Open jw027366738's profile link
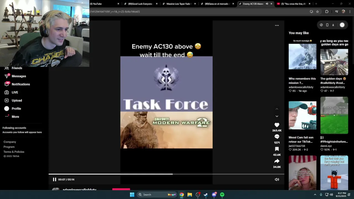This screenshot has width=354, height=199. pos(297,146)
